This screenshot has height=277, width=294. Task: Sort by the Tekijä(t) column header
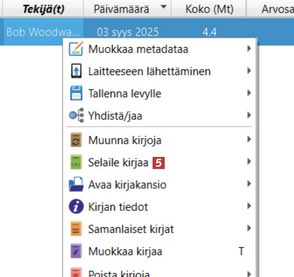pos(43,9)
